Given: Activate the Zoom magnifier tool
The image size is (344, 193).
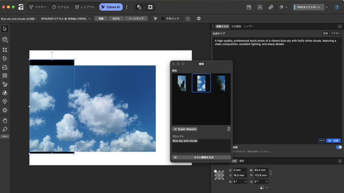Looking at the screenshot, I should coord(5,129).
